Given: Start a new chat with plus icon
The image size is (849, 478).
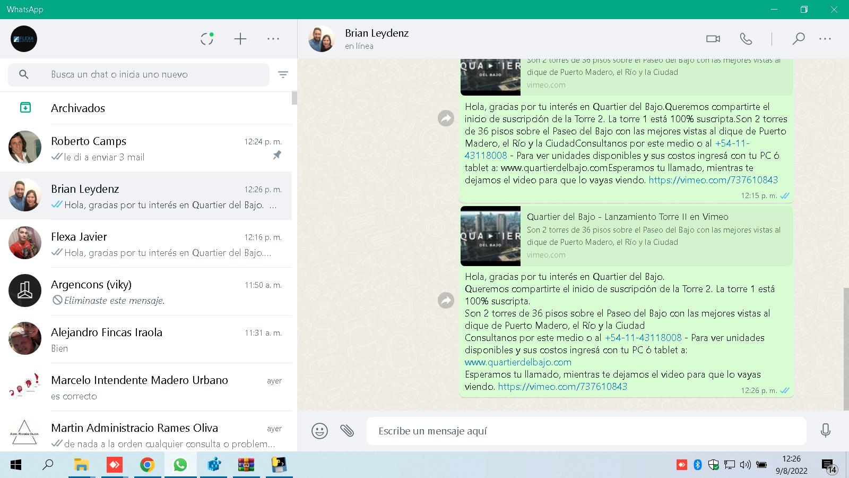Looking at the screenshot, I should coord(240,39).
